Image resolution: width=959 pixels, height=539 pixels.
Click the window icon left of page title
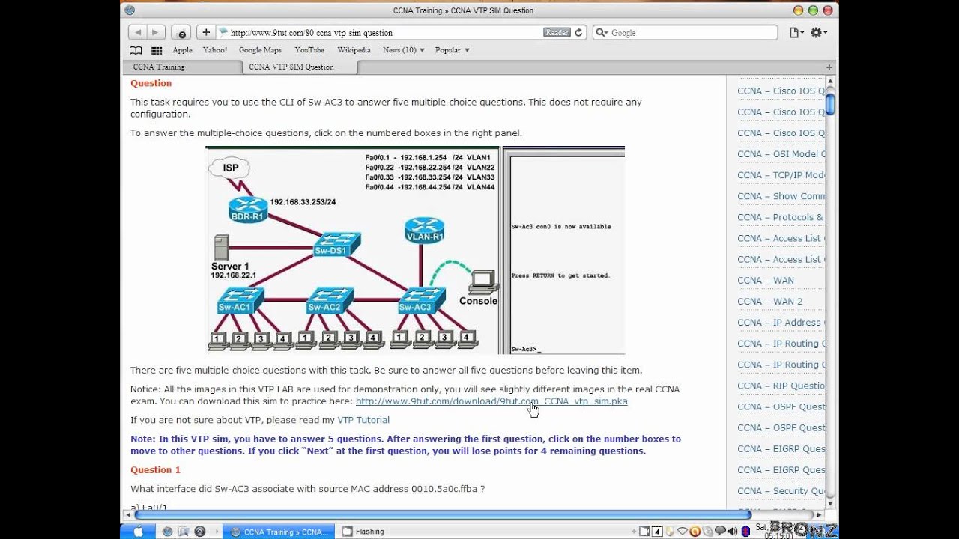pyautogui.click(x=130, y=10)
